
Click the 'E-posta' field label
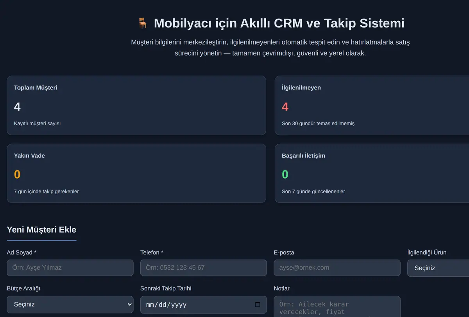284,253
